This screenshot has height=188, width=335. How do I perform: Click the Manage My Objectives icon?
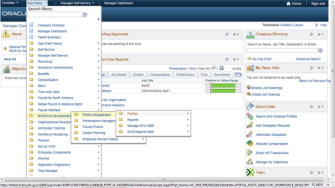pos(250,162)
